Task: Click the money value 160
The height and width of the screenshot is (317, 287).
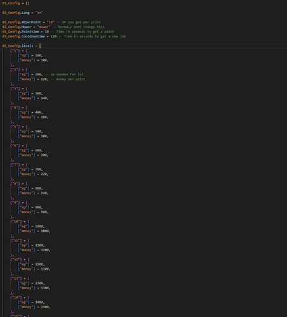Action: 44,117
